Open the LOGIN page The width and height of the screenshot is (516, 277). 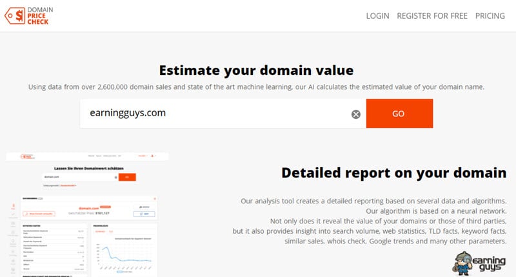377,15
